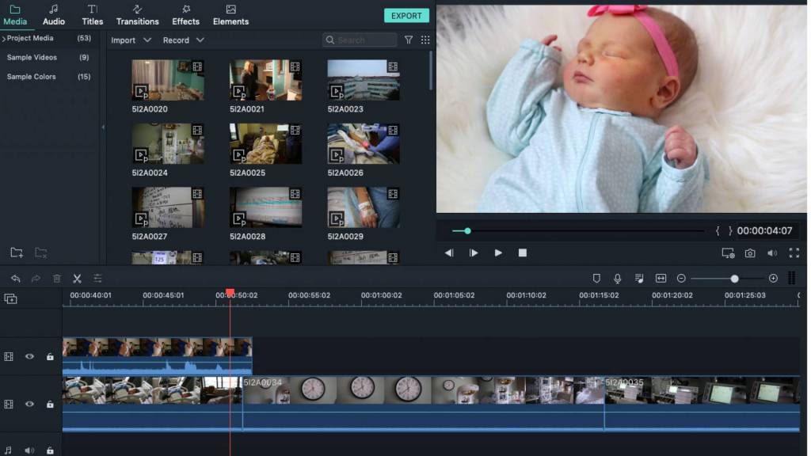Open the Import dropdown
811x456 pixels.
point(131,40)
